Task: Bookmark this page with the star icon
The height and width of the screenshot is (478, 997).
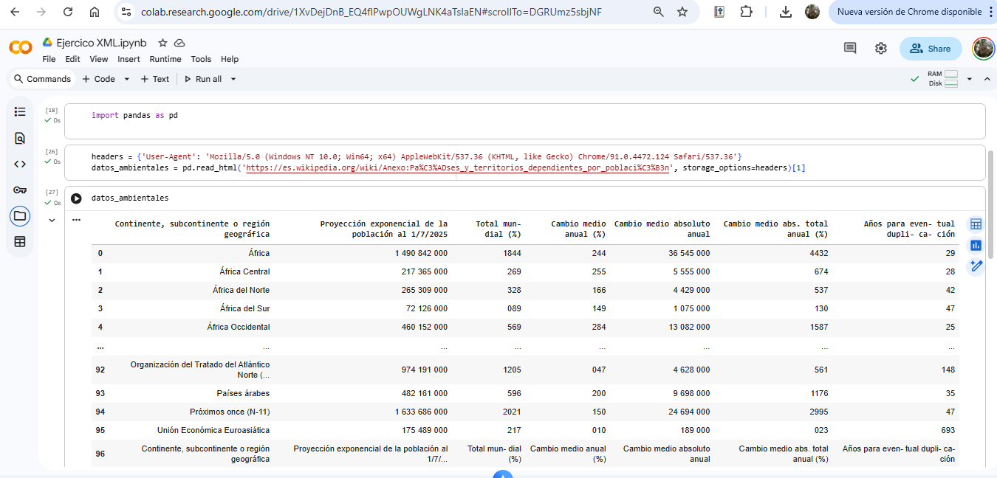Action: [682, 12]
